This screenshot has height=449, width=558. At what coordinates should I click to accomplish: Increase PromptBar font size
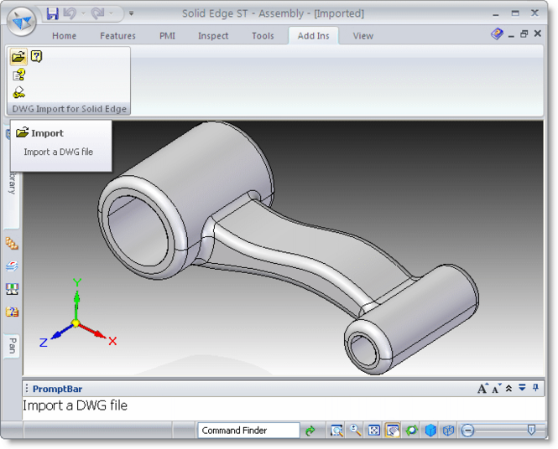coord(482,388)
